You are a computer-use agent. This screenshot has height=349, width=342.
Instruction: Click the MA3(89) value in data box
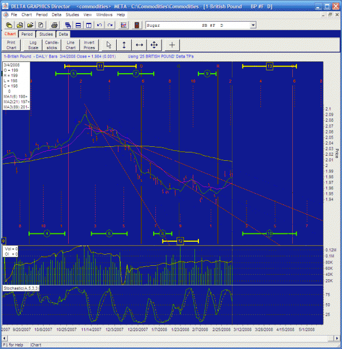16,107
